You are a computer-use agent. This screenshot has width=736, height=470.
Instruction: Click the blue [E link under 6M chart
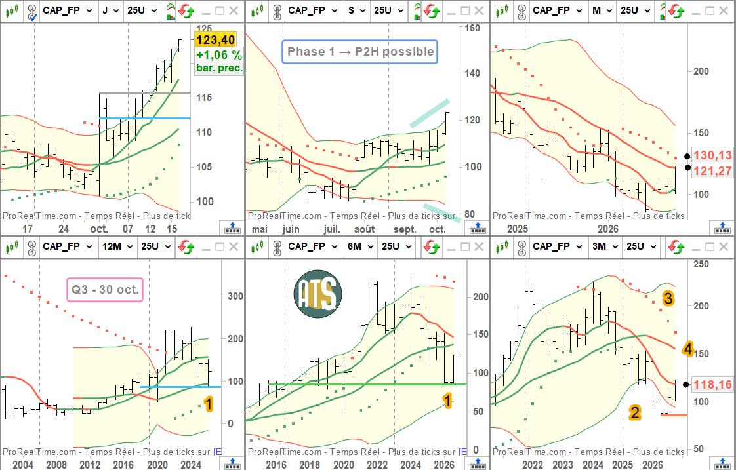pyautogui.click(x=462, y=452)
